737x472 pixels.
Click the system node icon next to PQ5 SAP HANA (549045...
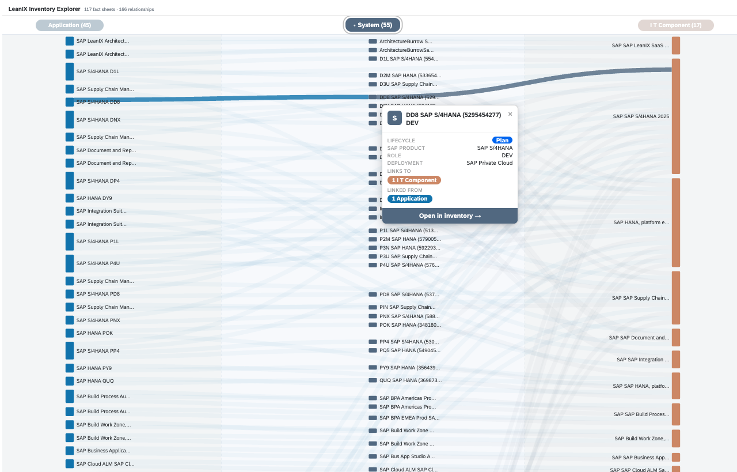pyautogui.click(x=373, y=350)
